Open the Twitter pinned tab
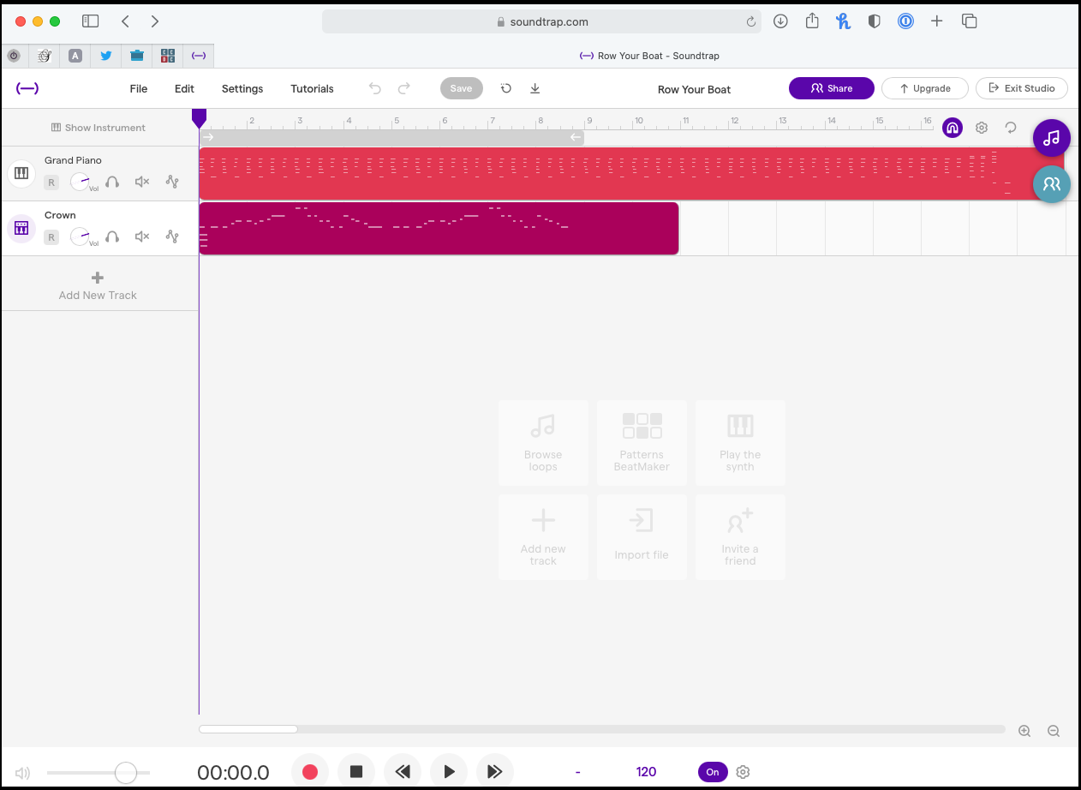 pos(106,56)
